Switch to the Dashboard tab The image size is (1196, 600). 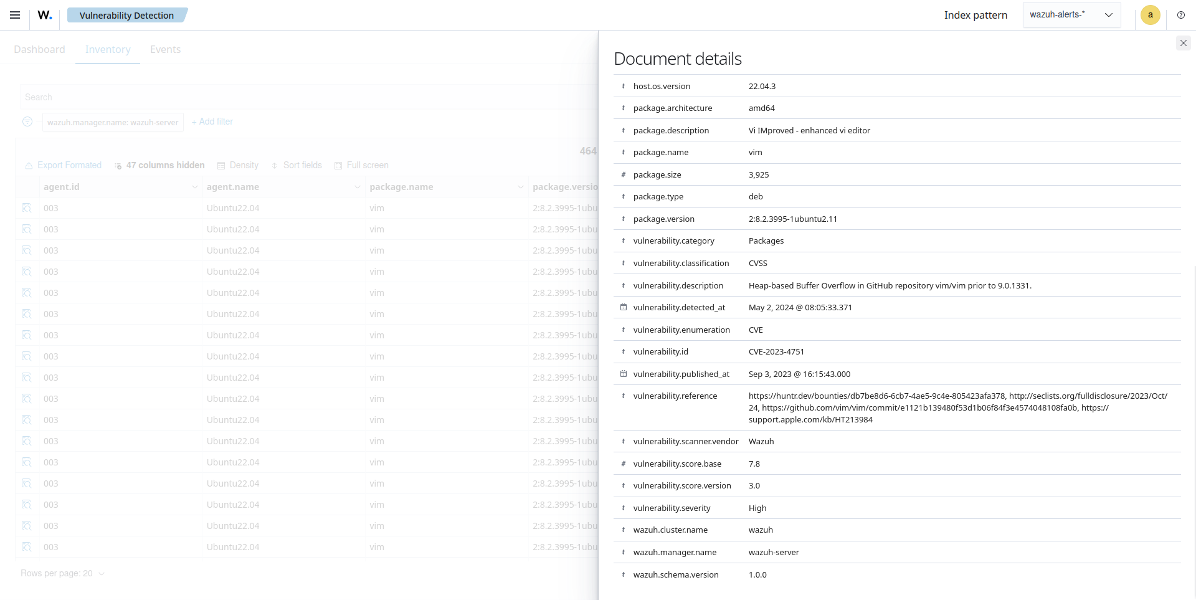pos(39,49)
